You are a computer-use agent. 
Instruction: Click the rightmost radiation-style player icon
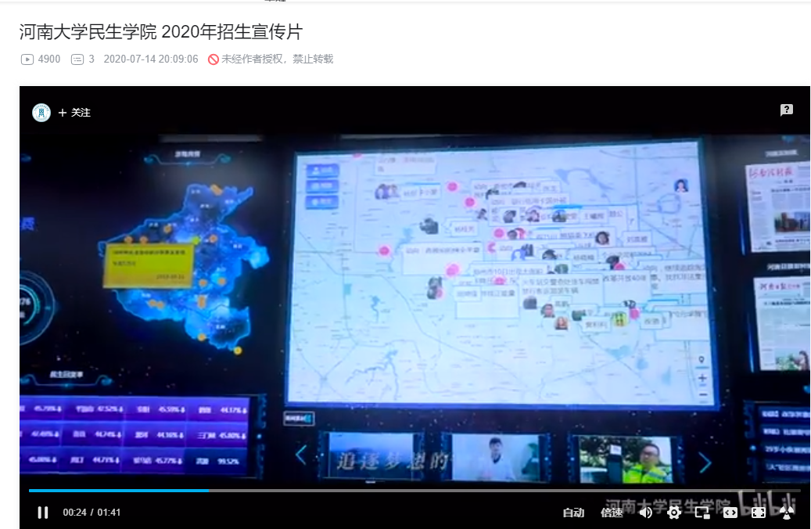787,513
